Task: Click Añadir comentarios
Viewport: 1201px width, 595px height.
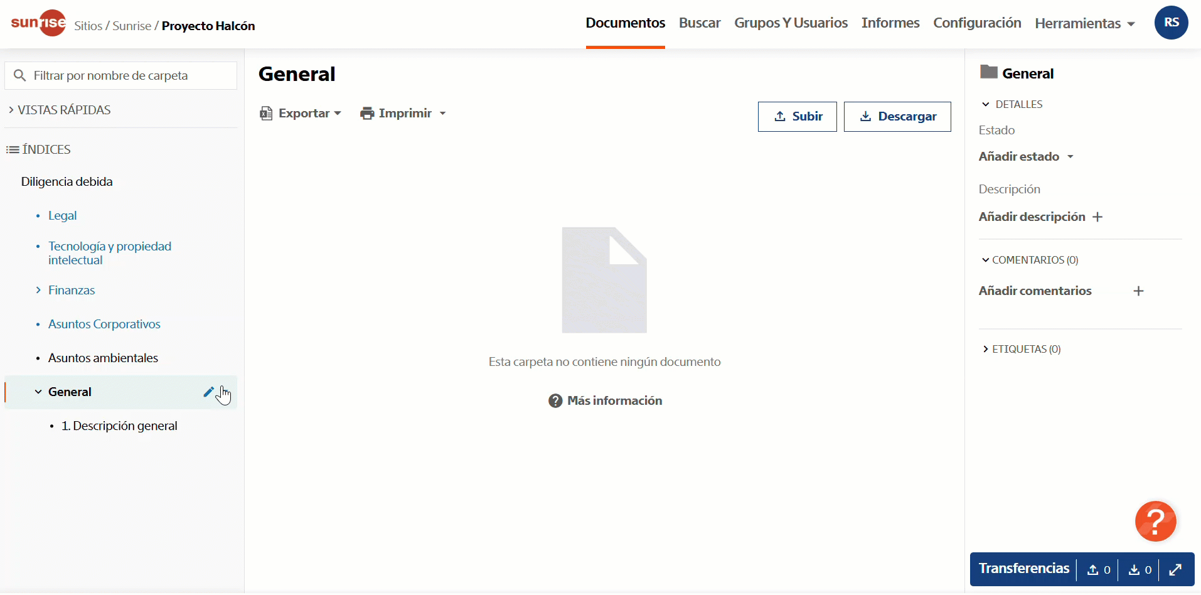Action: pyautogui.click(x=1035, y=291)
